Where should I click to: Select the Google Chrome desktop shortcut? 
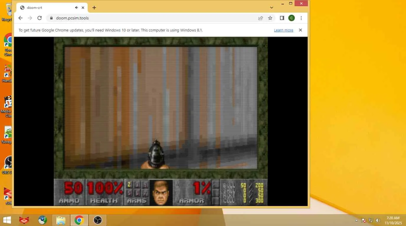point(8,44)
